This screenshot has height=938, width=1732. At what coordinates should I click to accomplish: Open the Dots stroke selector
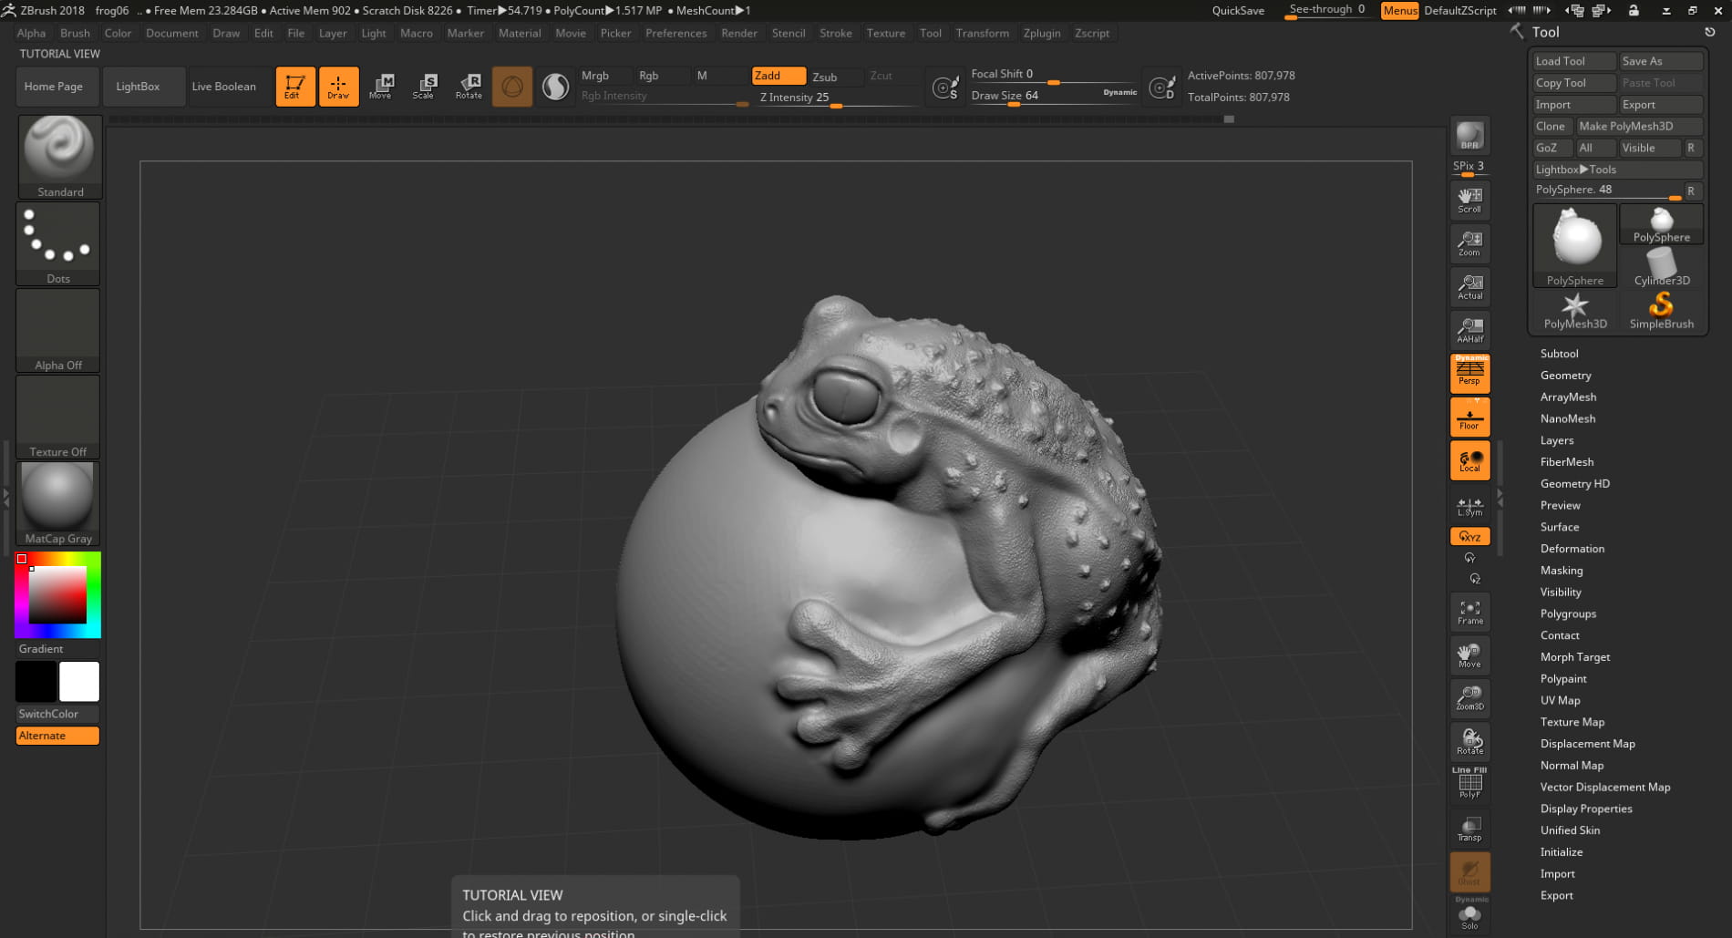click(58, 243)
